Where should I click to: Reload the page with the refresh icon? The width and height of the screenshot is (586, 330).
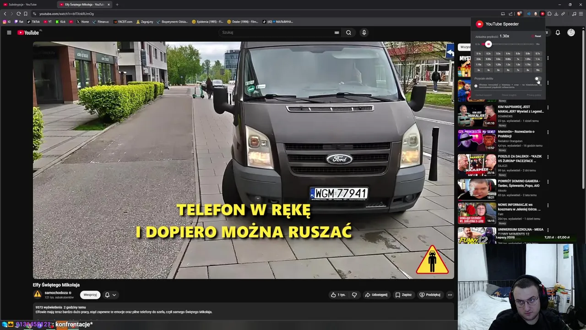coord(18,14)
